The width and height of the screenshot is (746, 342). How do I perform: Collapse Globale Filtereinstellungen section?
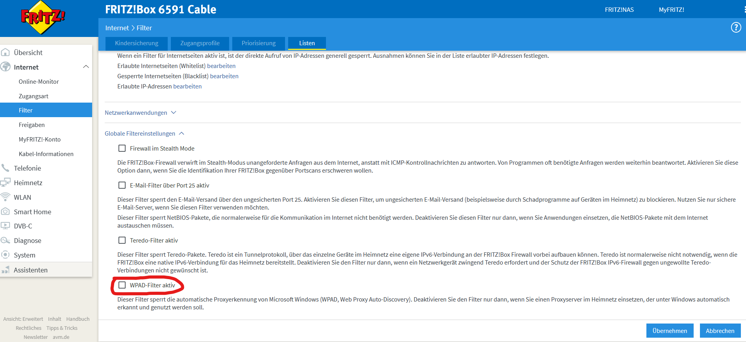pyautogui.click(x=144, y=134)
